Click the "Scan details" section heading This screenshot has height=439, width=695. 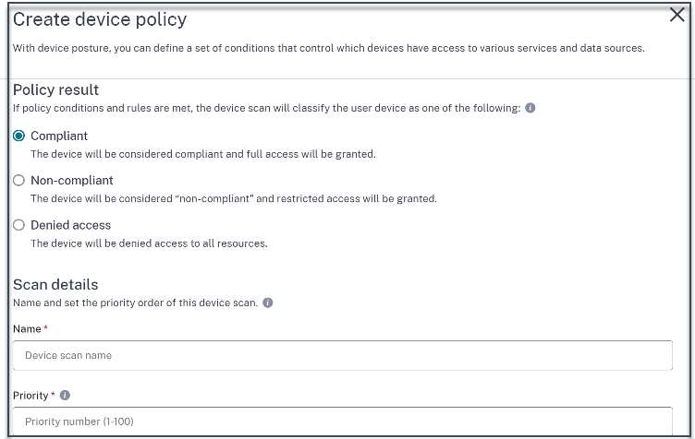pyautogui.click(x=55, y=284)
